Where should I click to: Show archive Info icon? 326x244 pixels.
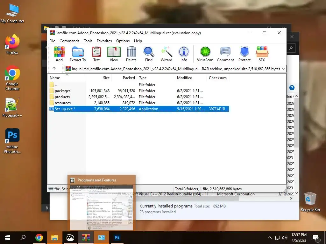[184, 54]
